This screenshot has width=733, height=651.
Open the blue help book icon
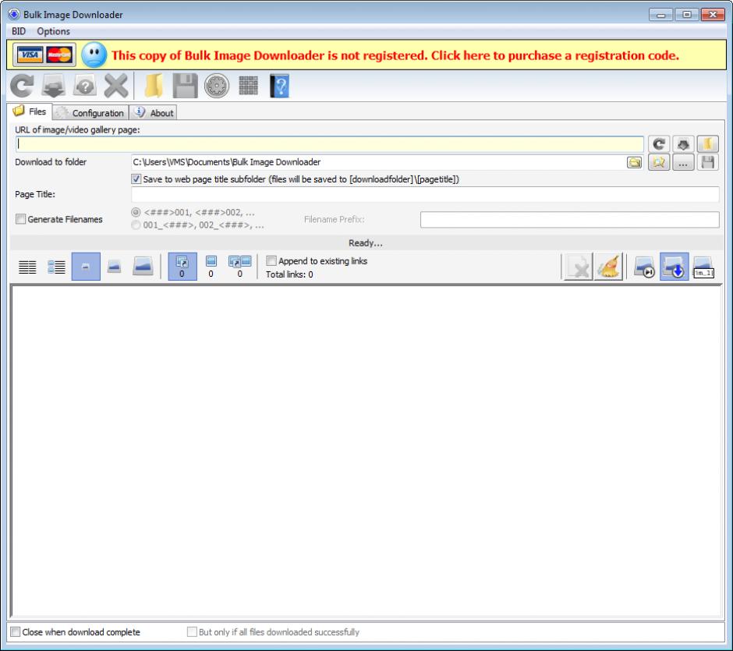tap(279, 86)
